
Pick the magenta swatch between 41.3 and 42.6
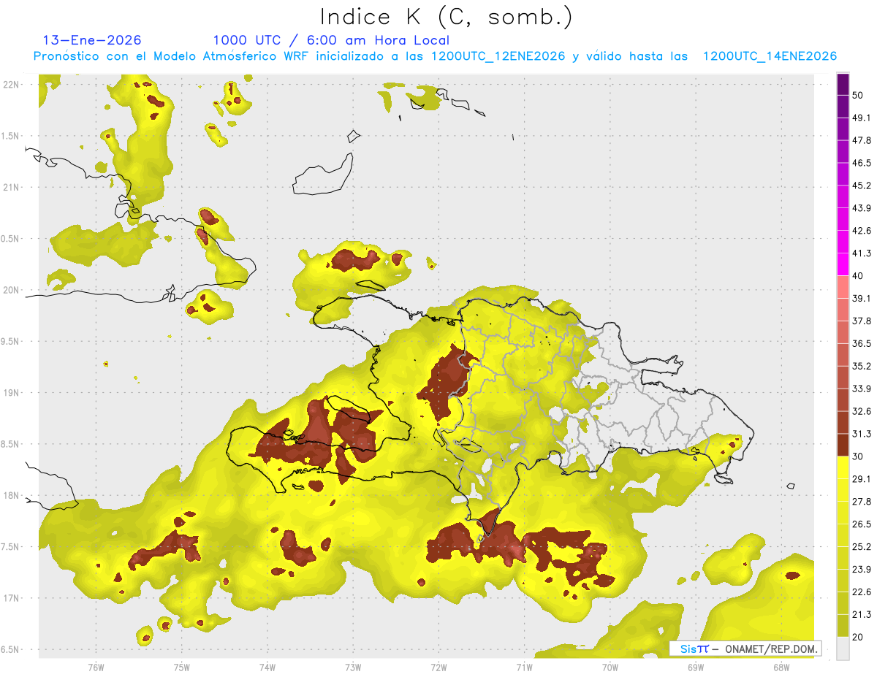coord(843,242)
